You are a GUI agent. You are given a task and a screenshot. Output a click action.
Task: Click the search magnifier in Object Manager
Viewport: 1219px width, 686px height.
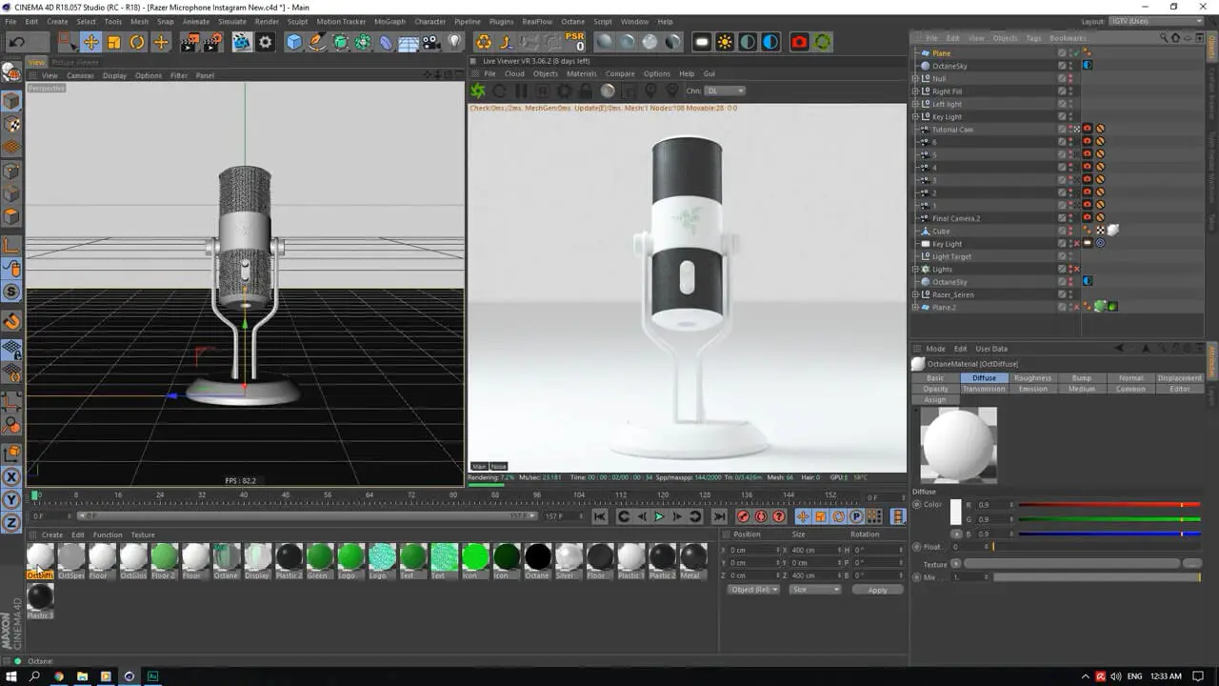[x=1164, y=38]
